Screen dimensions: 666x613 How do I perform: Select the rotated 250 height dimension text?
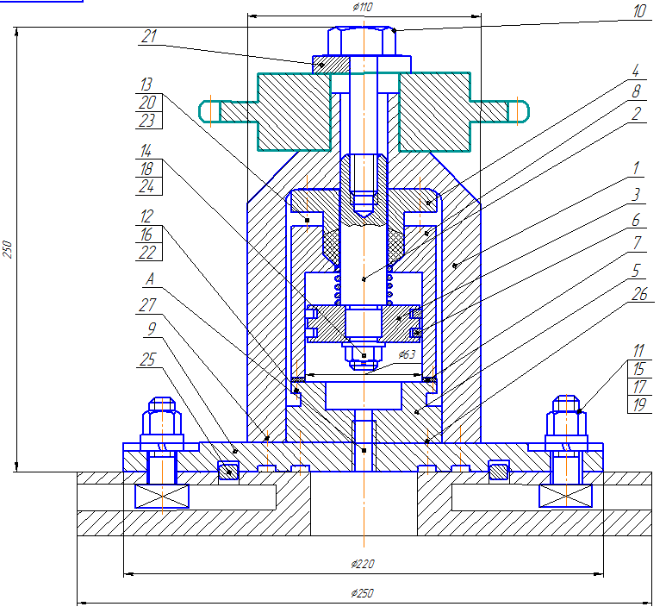tap(7, 249)
